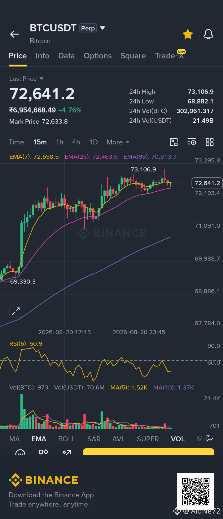
Task: Click the MA(5): 1.52K volume label
Action: (x=129, y=388)
